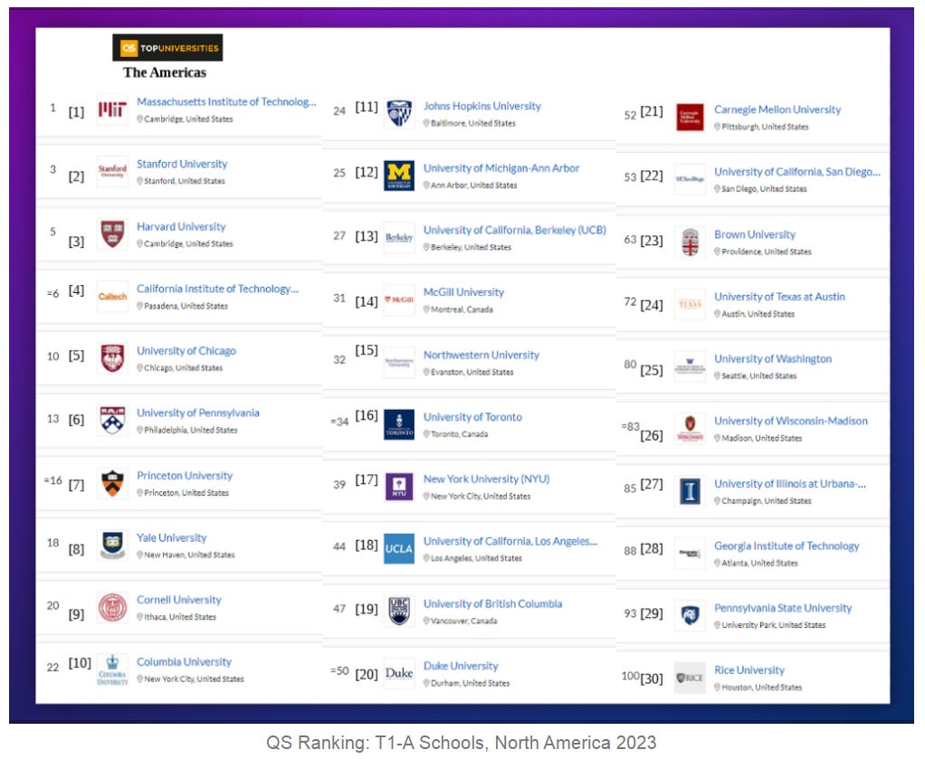Open the University of Chicago link
The image size is (925, 759).
pos(186,351)
